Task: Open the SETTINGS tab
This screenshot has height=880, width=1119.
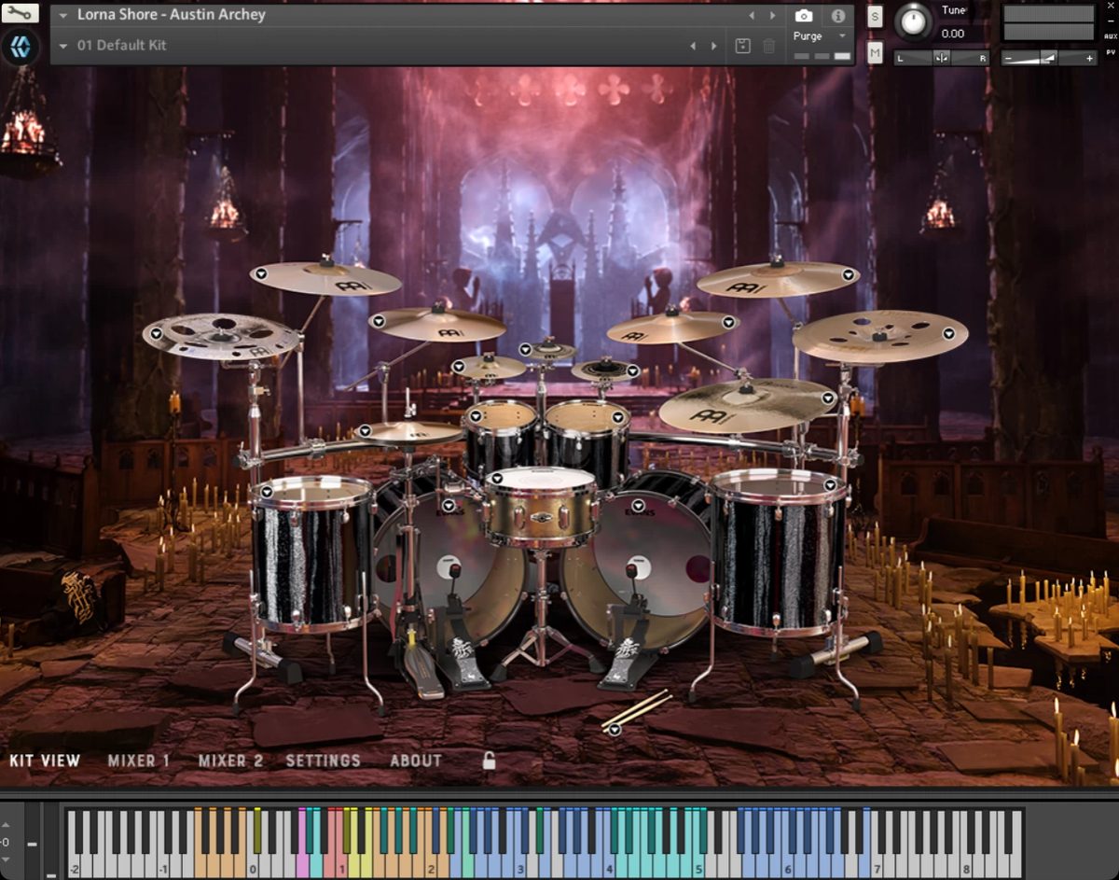Action: tap(323, 761)
